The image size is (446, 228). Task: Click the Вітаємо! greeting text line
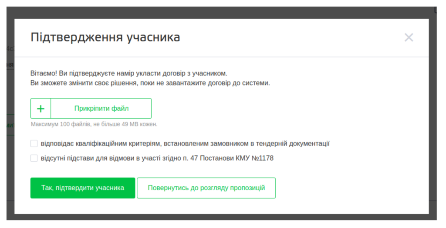tap(129, 73)
